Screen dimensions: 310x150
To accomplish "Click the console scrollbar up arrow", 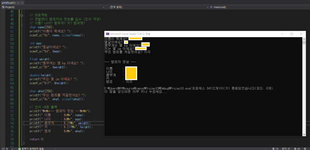I will 304,39.
